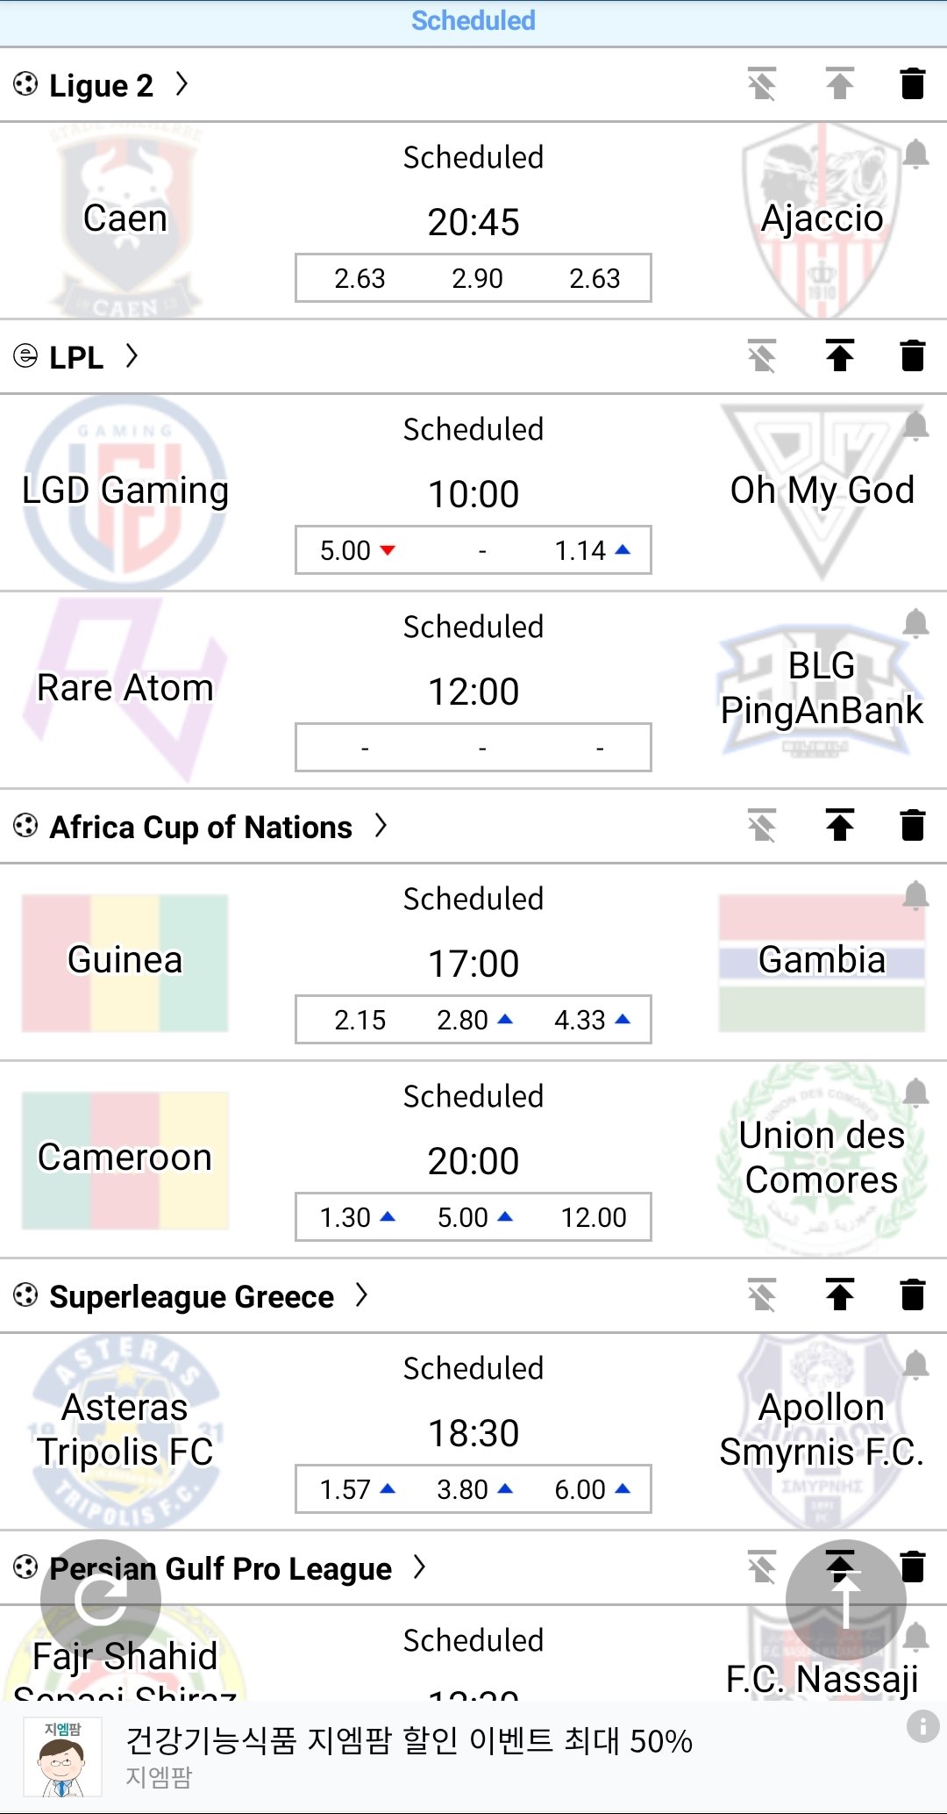
Task: Click the circular refresh button
Action: pyautogui.click(x=100, y=1599)
